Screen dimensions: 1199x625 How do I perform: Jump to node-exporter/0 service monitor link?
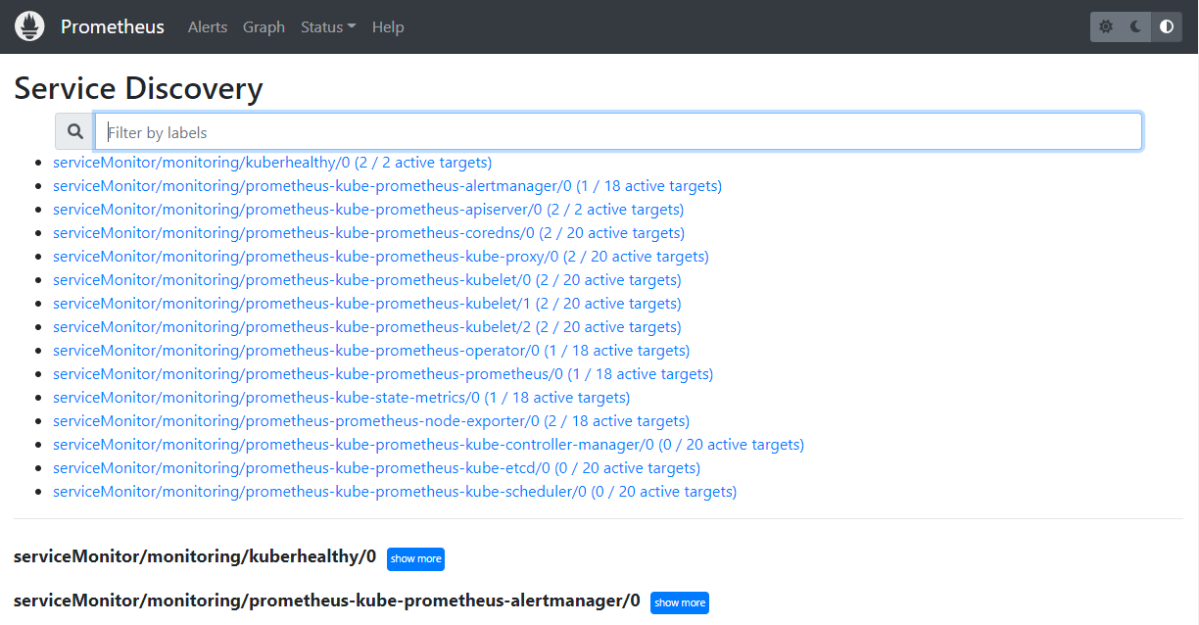click(371, 421)
